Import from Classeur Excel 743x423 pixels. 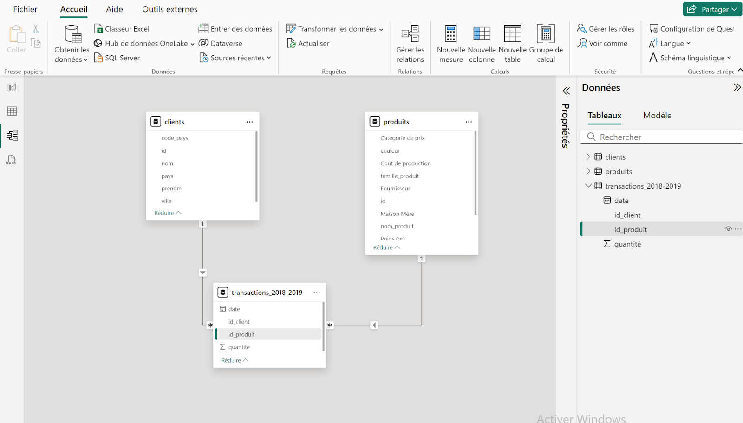point(122,29)
